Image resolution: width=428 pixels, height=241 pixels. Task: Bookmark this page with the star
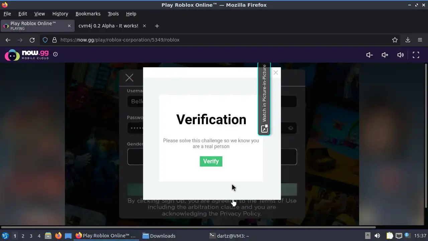(395, 40)
